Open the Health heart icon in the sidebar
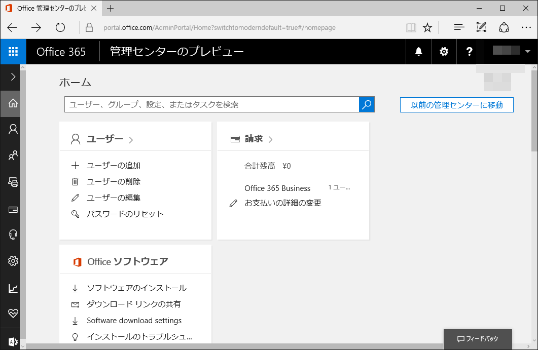Screen dimensions: 538x350 [13, 314]
